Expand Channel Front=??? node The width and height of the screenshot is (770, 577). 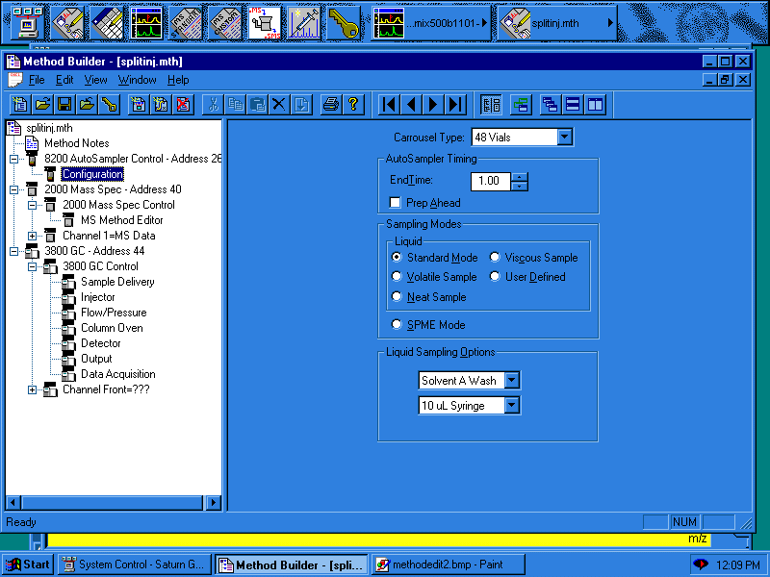(x=32, y=390)
